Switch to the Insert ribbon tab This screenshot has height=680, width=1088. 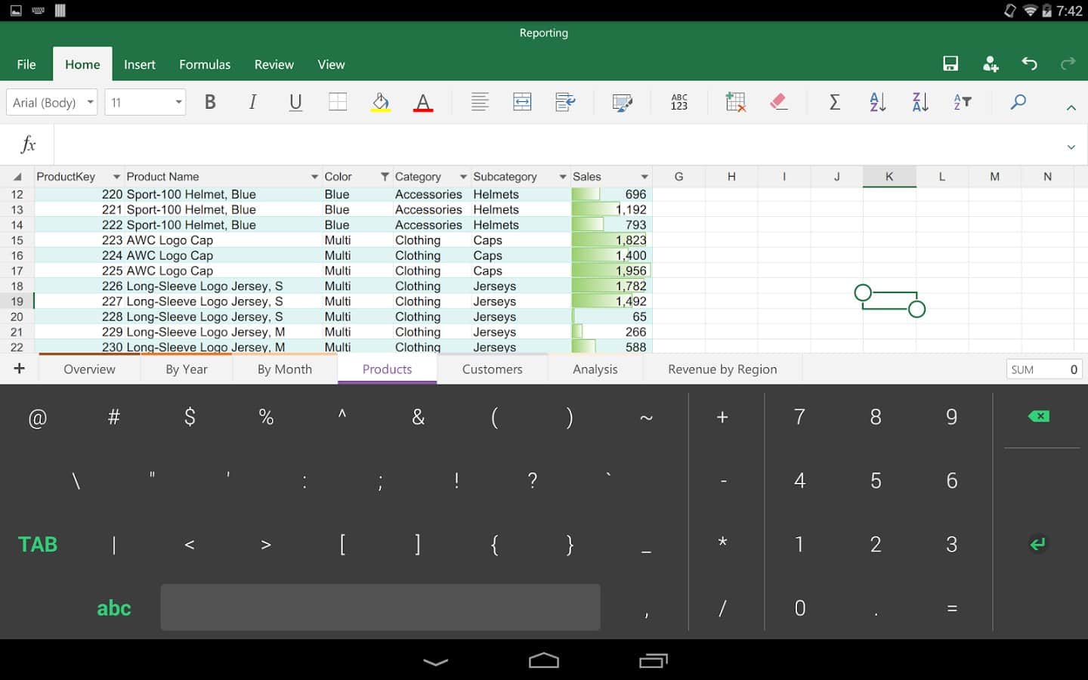click(x=140, y=65)
